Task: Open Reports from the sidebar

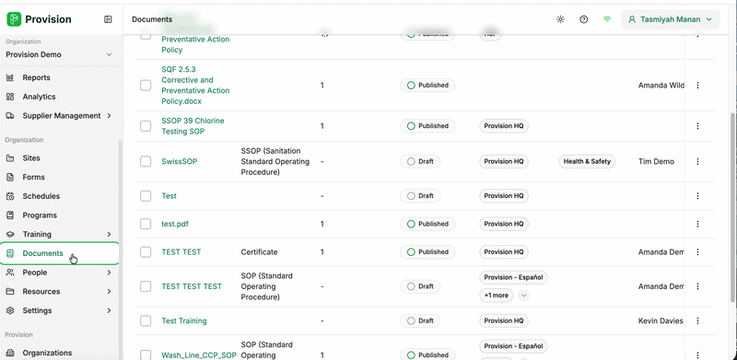Action: coord(36,77)
